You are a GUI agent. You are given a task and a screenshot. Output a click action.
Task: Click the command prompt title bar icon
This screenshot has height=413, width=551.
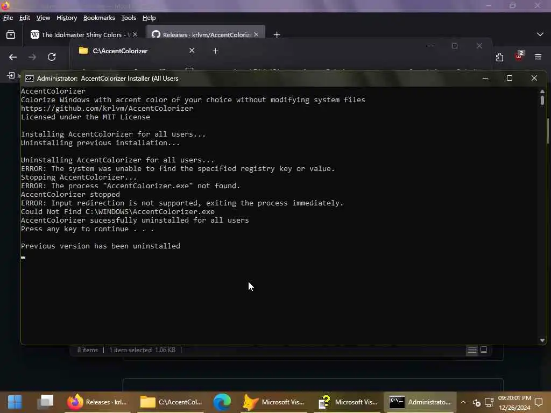(x=30, y=79)
